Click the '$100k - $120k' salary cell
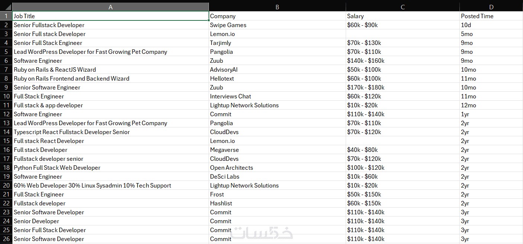This screenshot has width=523, height=244. [x=403, y=167]
